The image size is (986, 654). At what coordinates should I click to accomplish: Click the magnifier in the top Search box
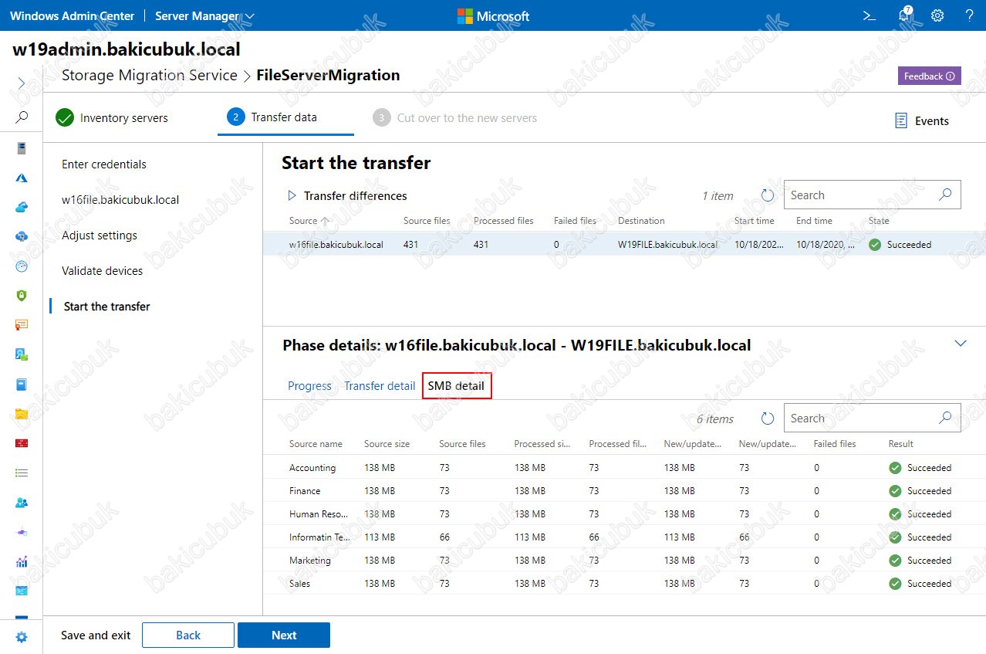click(x=945, y=195)
